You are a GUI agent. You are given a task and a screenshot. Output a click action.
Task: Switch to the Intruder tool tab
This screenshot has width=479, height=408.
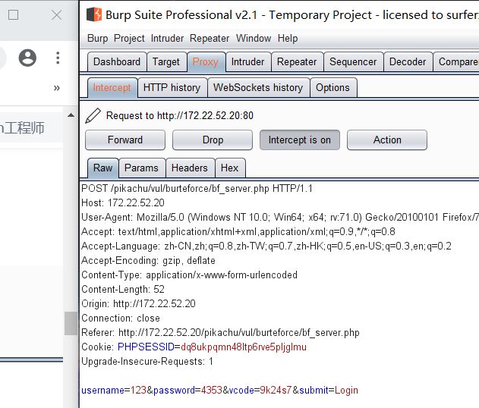point(247,62)
